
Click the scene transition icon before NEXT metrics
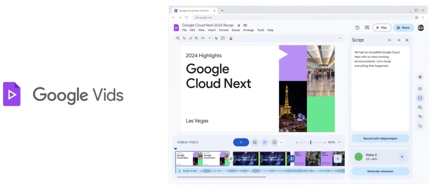point(292,159)
